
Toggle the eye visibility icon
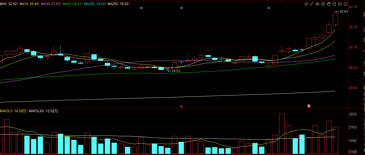[317, 4]
